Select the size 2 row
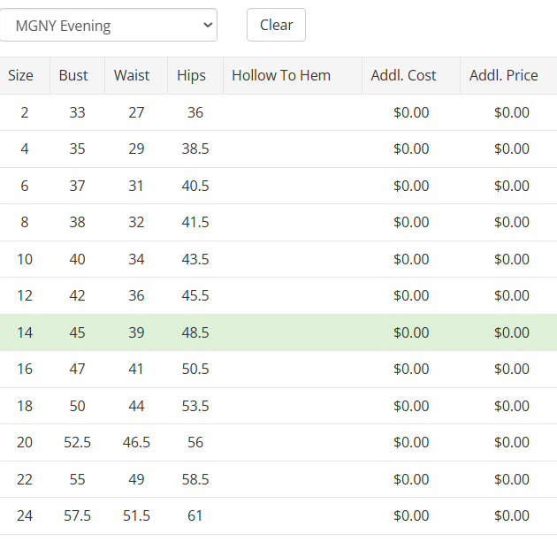The height and width of the screenshot is (557, 557). click(x=25, y=112)
